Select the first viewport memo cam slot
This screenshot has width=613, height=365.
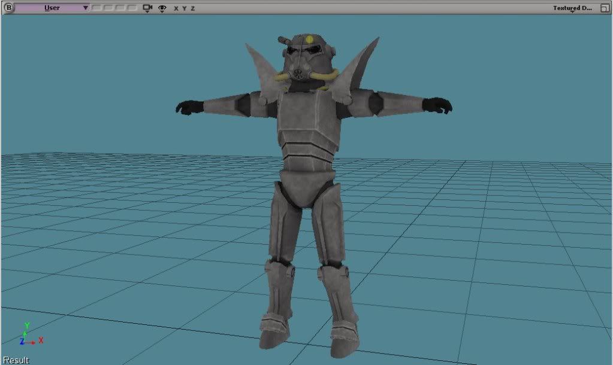click(x=96, y=8)
